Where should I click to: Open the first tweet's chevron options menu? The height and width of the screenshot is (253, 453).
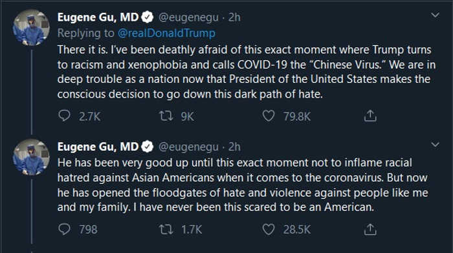click(x=435, y=15)
